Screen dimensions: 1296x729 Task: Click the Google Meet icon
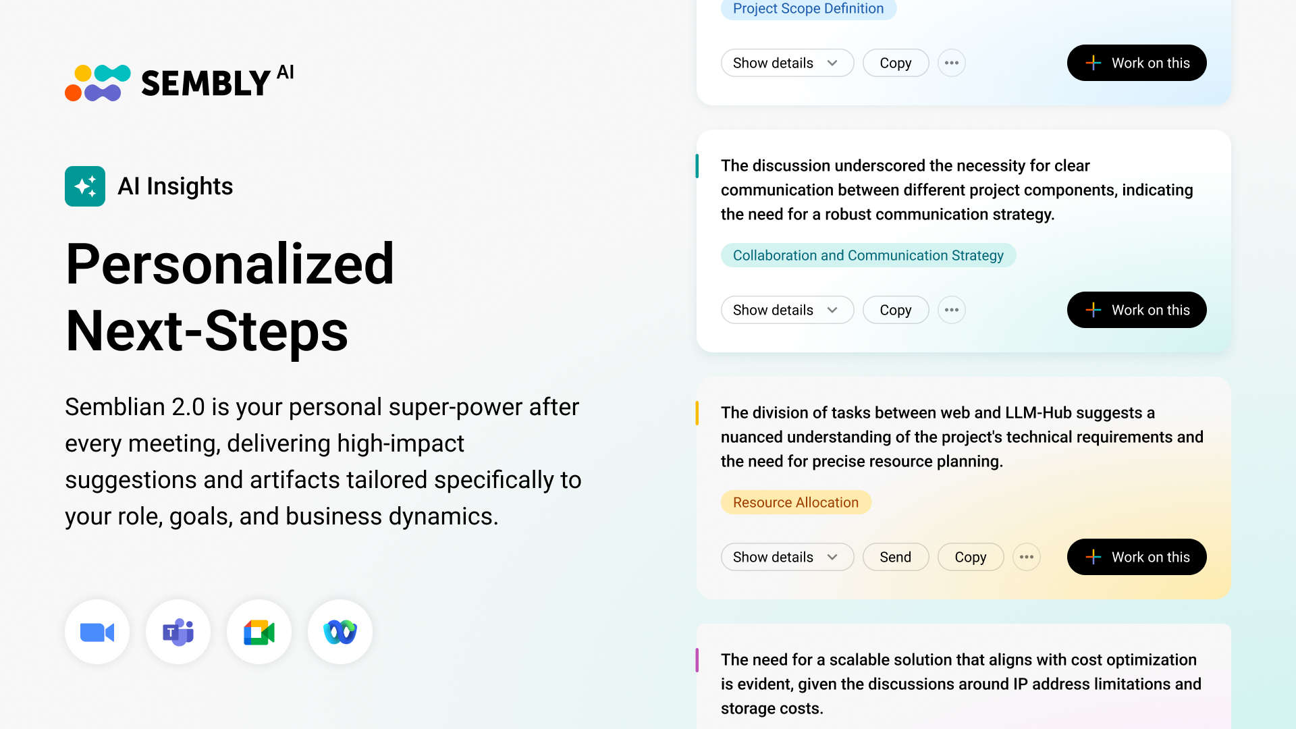pyautogui.click(x=259, y=632)
